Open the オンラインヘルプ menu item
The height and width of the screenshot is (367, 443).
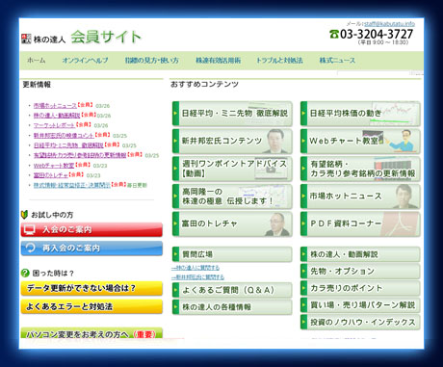pos(85,61)
